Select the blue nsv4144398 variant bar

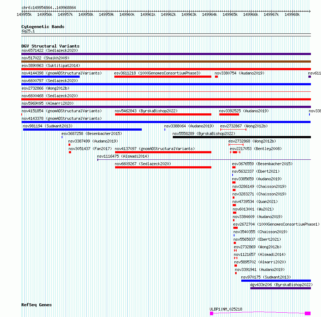[50, 77]
